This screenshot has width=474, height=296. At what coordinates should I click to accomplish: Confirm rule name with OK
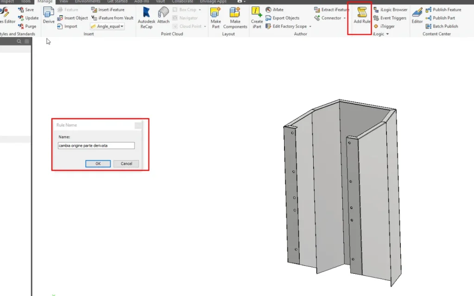point(98,164)
